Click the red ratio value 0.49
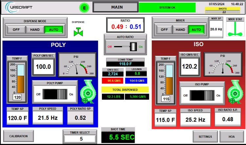The width and height of the screenshot is (246, 145). (117, 27)
